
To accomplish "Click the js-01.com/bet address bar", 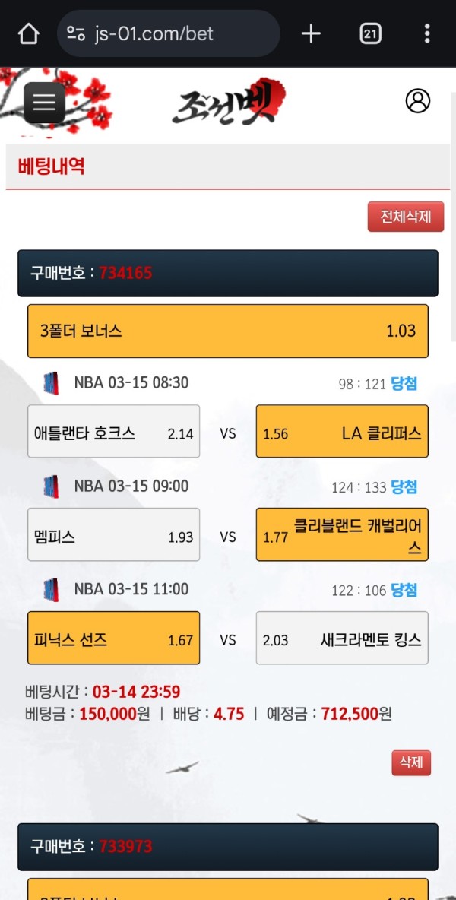I will pos(167,33).
